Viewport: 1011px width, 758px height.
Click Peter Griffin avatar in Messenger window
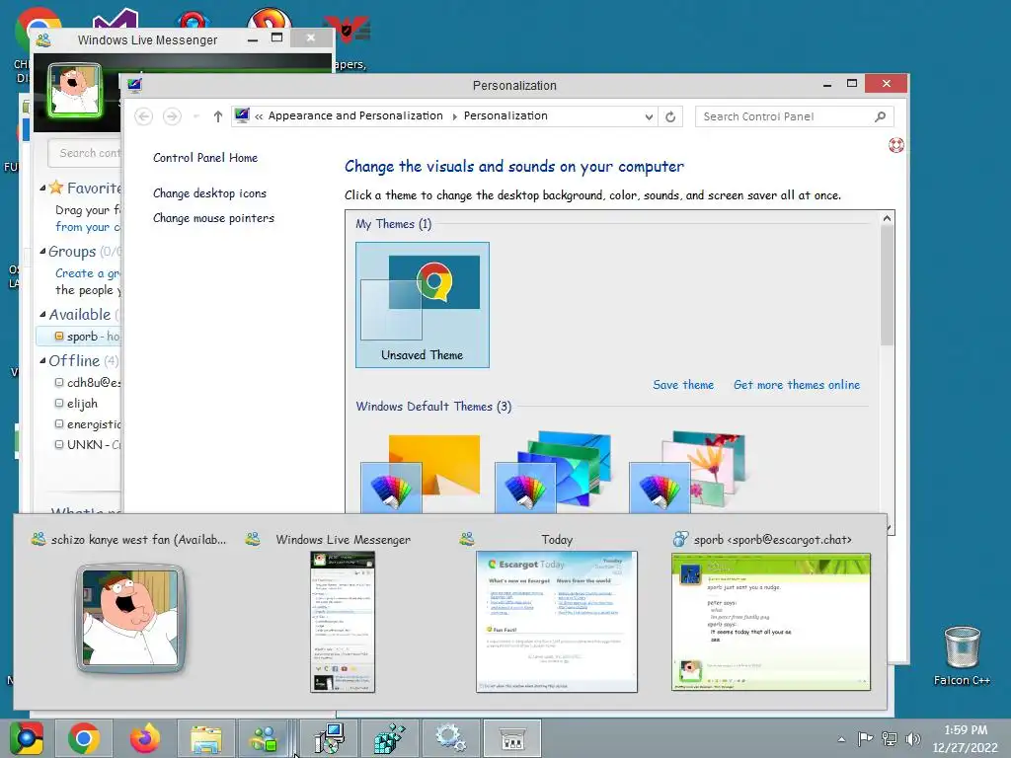[75, 90]
